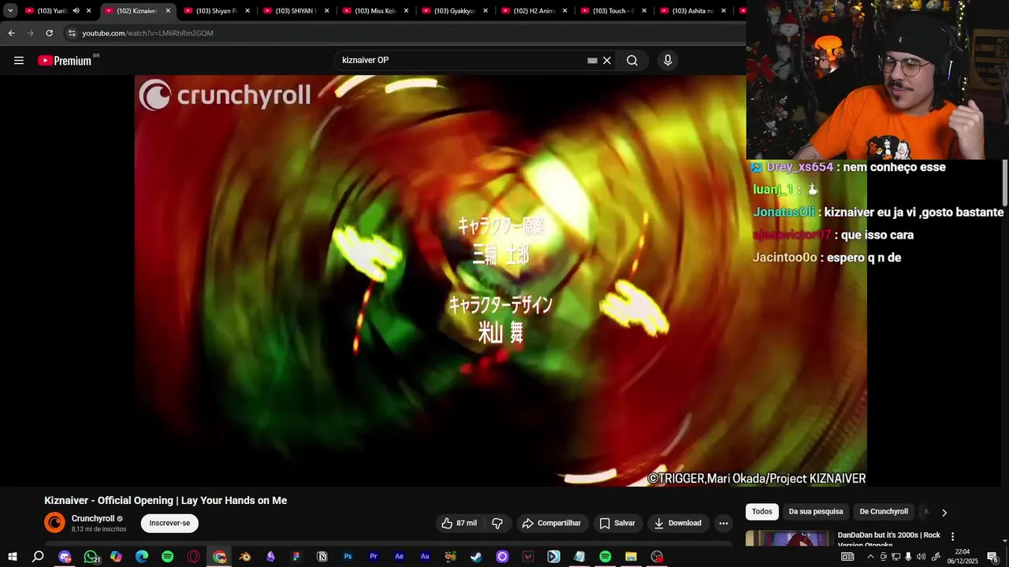
Task: Open Figma from the taskbar
Action: pos(296,557)
